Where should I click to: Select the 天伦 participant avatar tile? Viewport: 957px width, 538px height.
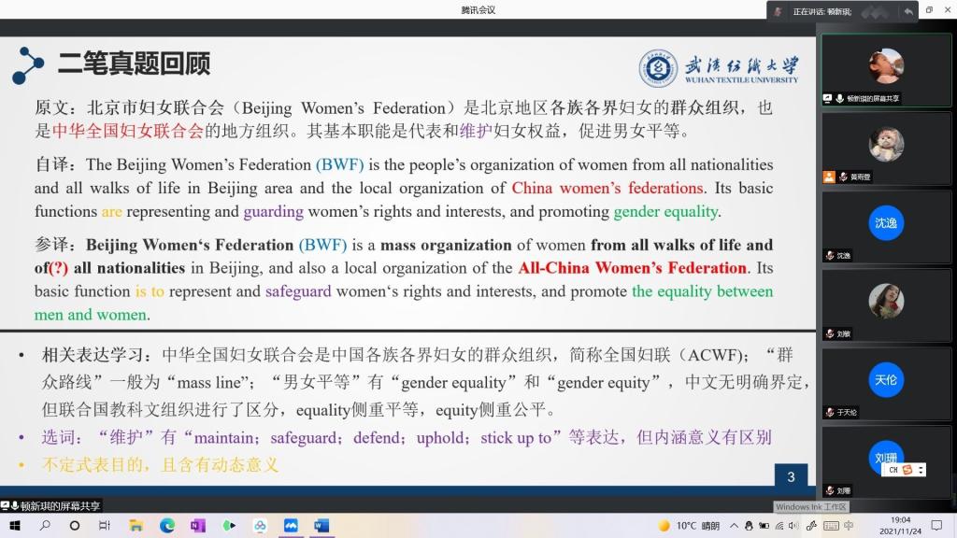click(885, 380)
